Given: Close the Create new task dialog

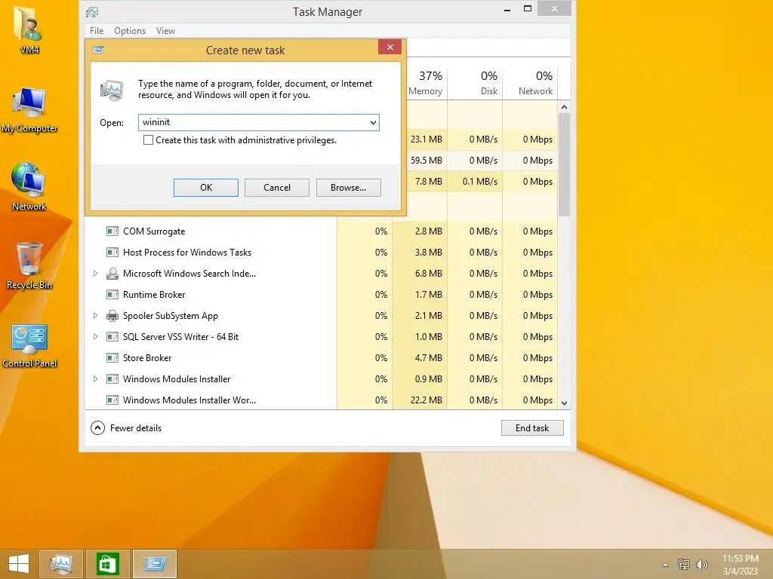Looking at the screenshot, I should tap(390, 47).
